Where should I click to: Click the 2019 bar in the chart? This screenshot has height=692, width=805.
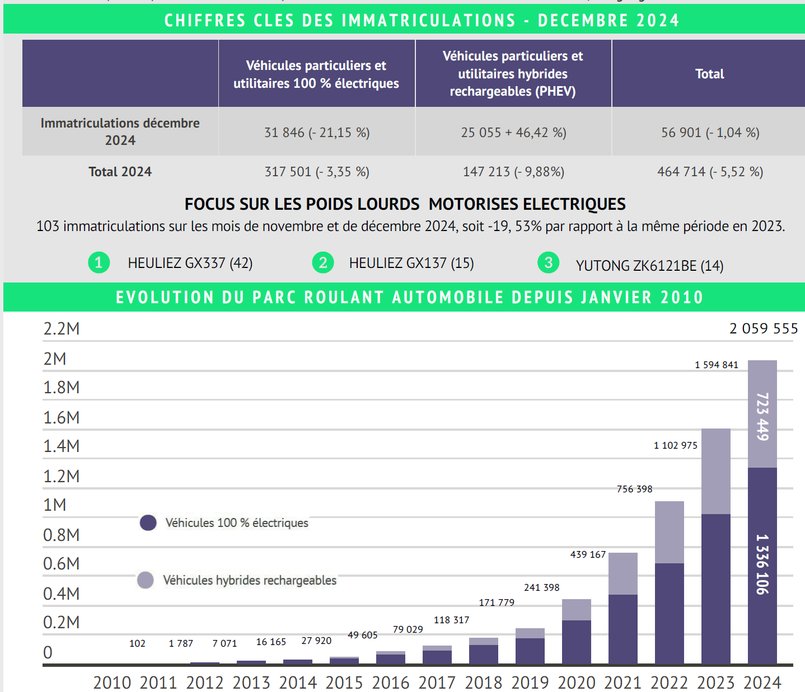point(530,646)
